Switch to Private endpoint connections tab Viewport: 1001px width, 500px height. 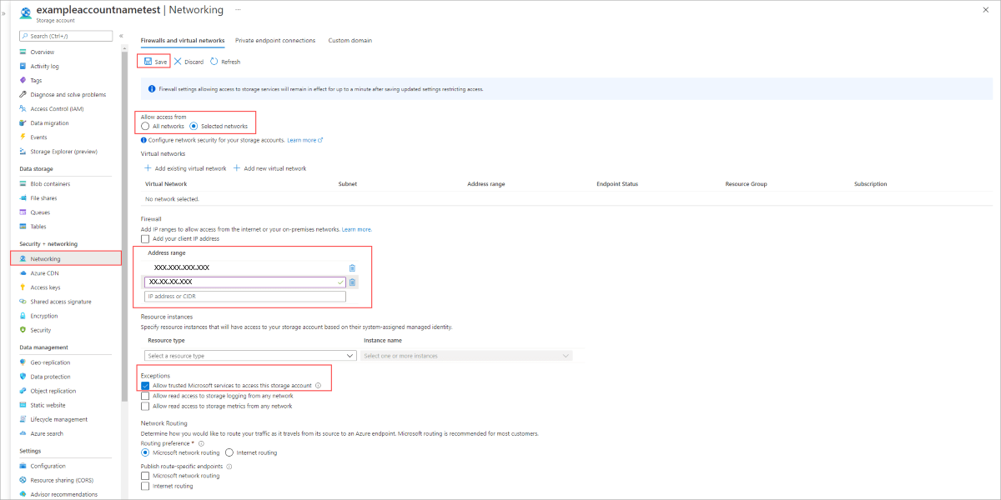(276, 40)
